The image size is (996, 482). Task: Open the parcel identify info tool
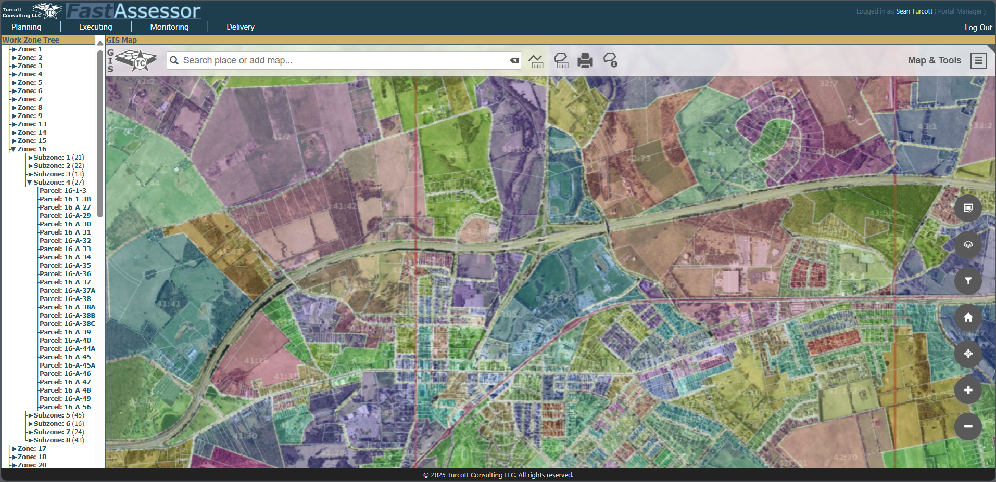point(610,61)
